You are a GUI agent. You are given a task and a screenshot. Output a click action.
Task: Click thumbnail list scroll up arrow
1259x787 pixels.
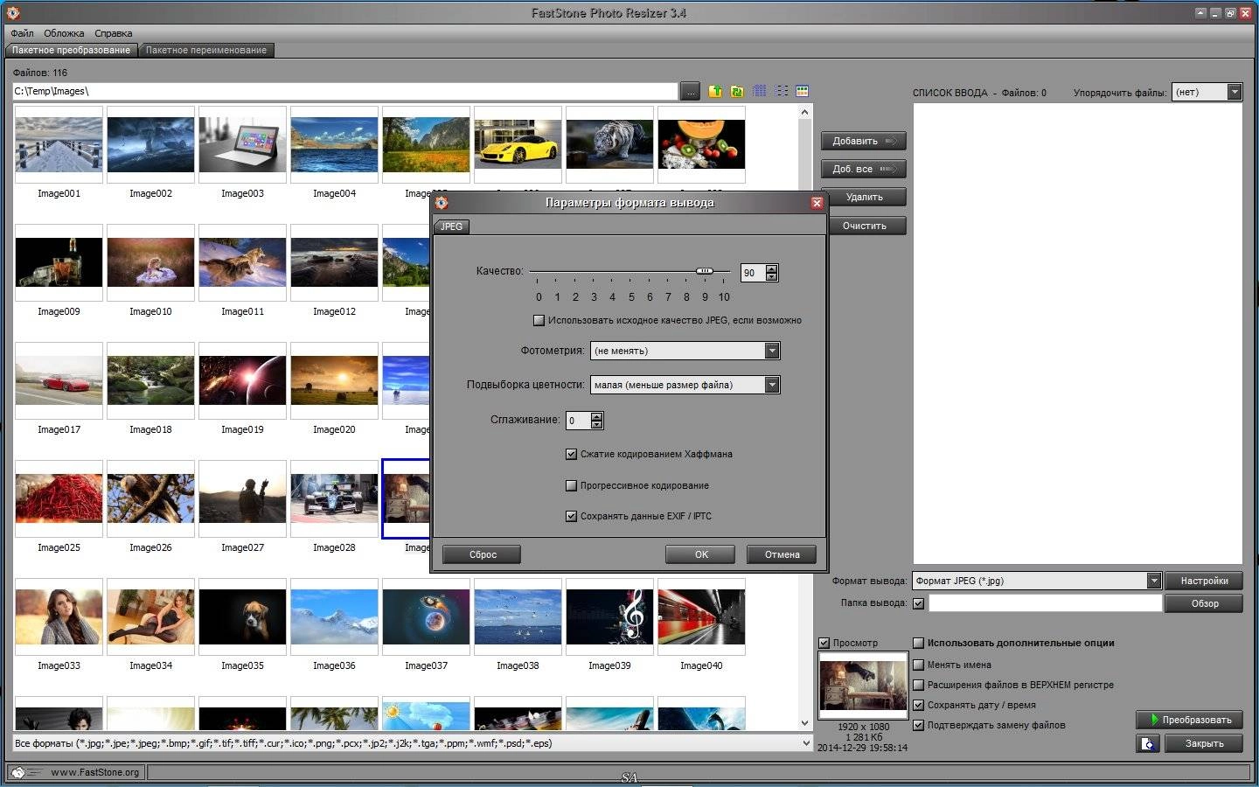[805, 112]
